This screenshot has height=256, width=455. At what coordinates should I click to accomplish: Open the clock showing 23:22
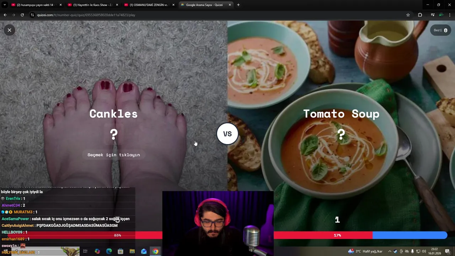click(x=434, y=251)
